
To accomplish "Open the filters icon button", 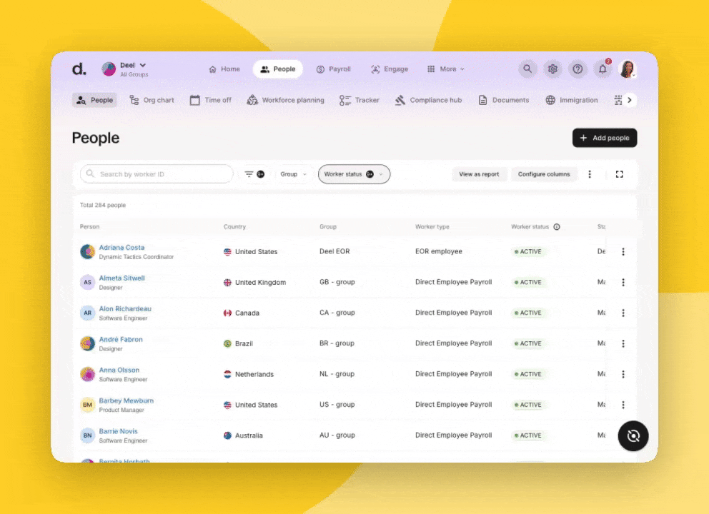I will 254,174.
